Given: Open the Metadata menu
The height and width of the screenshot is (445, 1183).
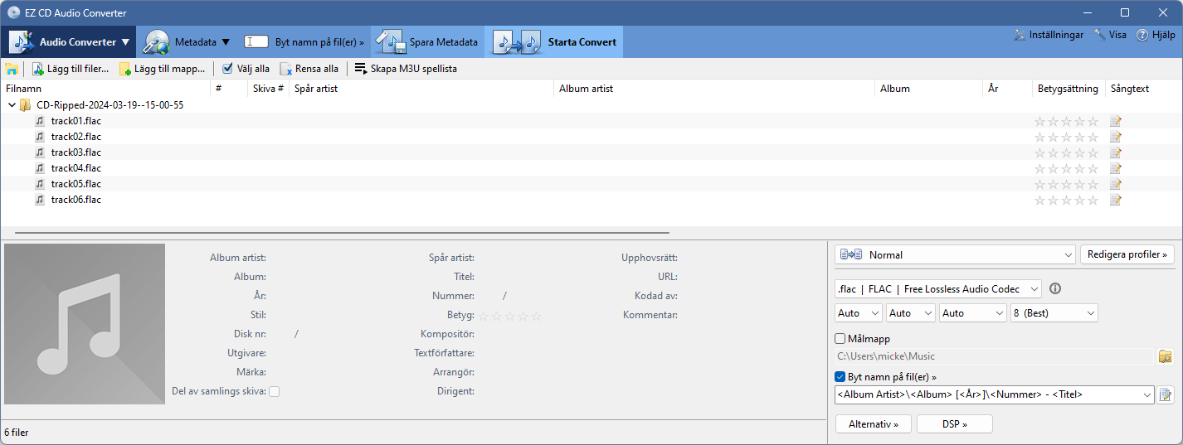Looking at the screenshot, I should click(187, 41).
